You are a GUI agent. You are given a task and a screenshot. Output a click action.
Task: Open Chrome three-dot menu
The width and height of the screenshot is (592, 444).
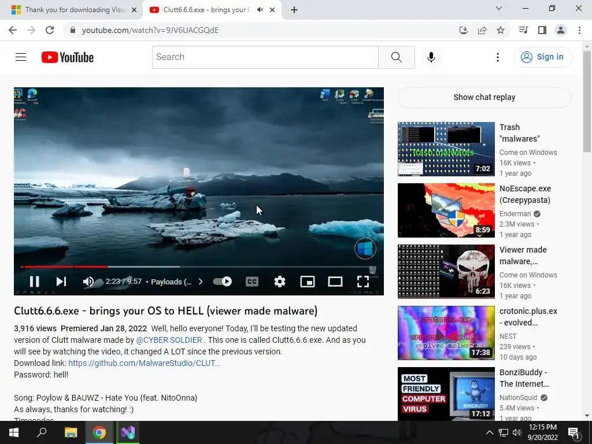tap(579, 30)
